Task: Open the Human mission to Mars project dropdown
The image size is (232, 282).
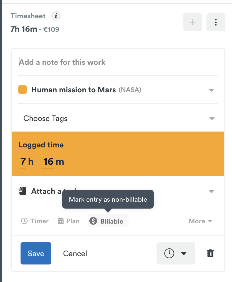Action: coord(211,90)
